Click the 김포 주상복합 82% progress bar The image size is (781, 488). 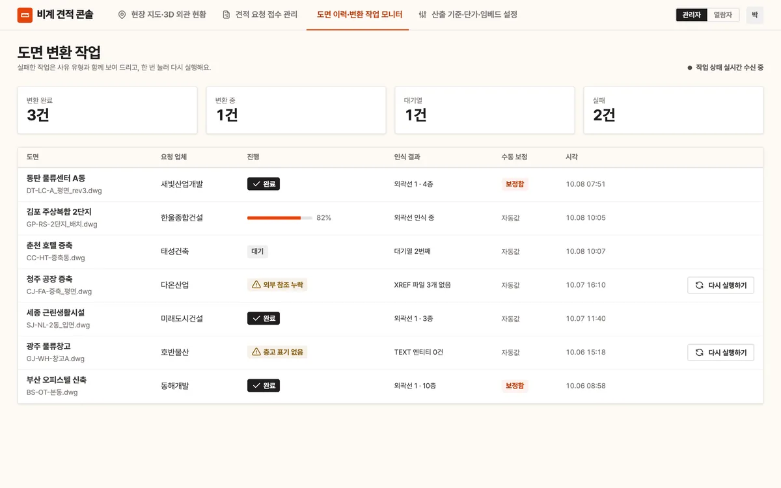(280, 218)
